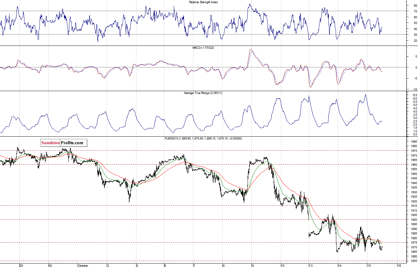Click date axis label 30
Screen dimensions: 418x267
[x=50, y=265]
